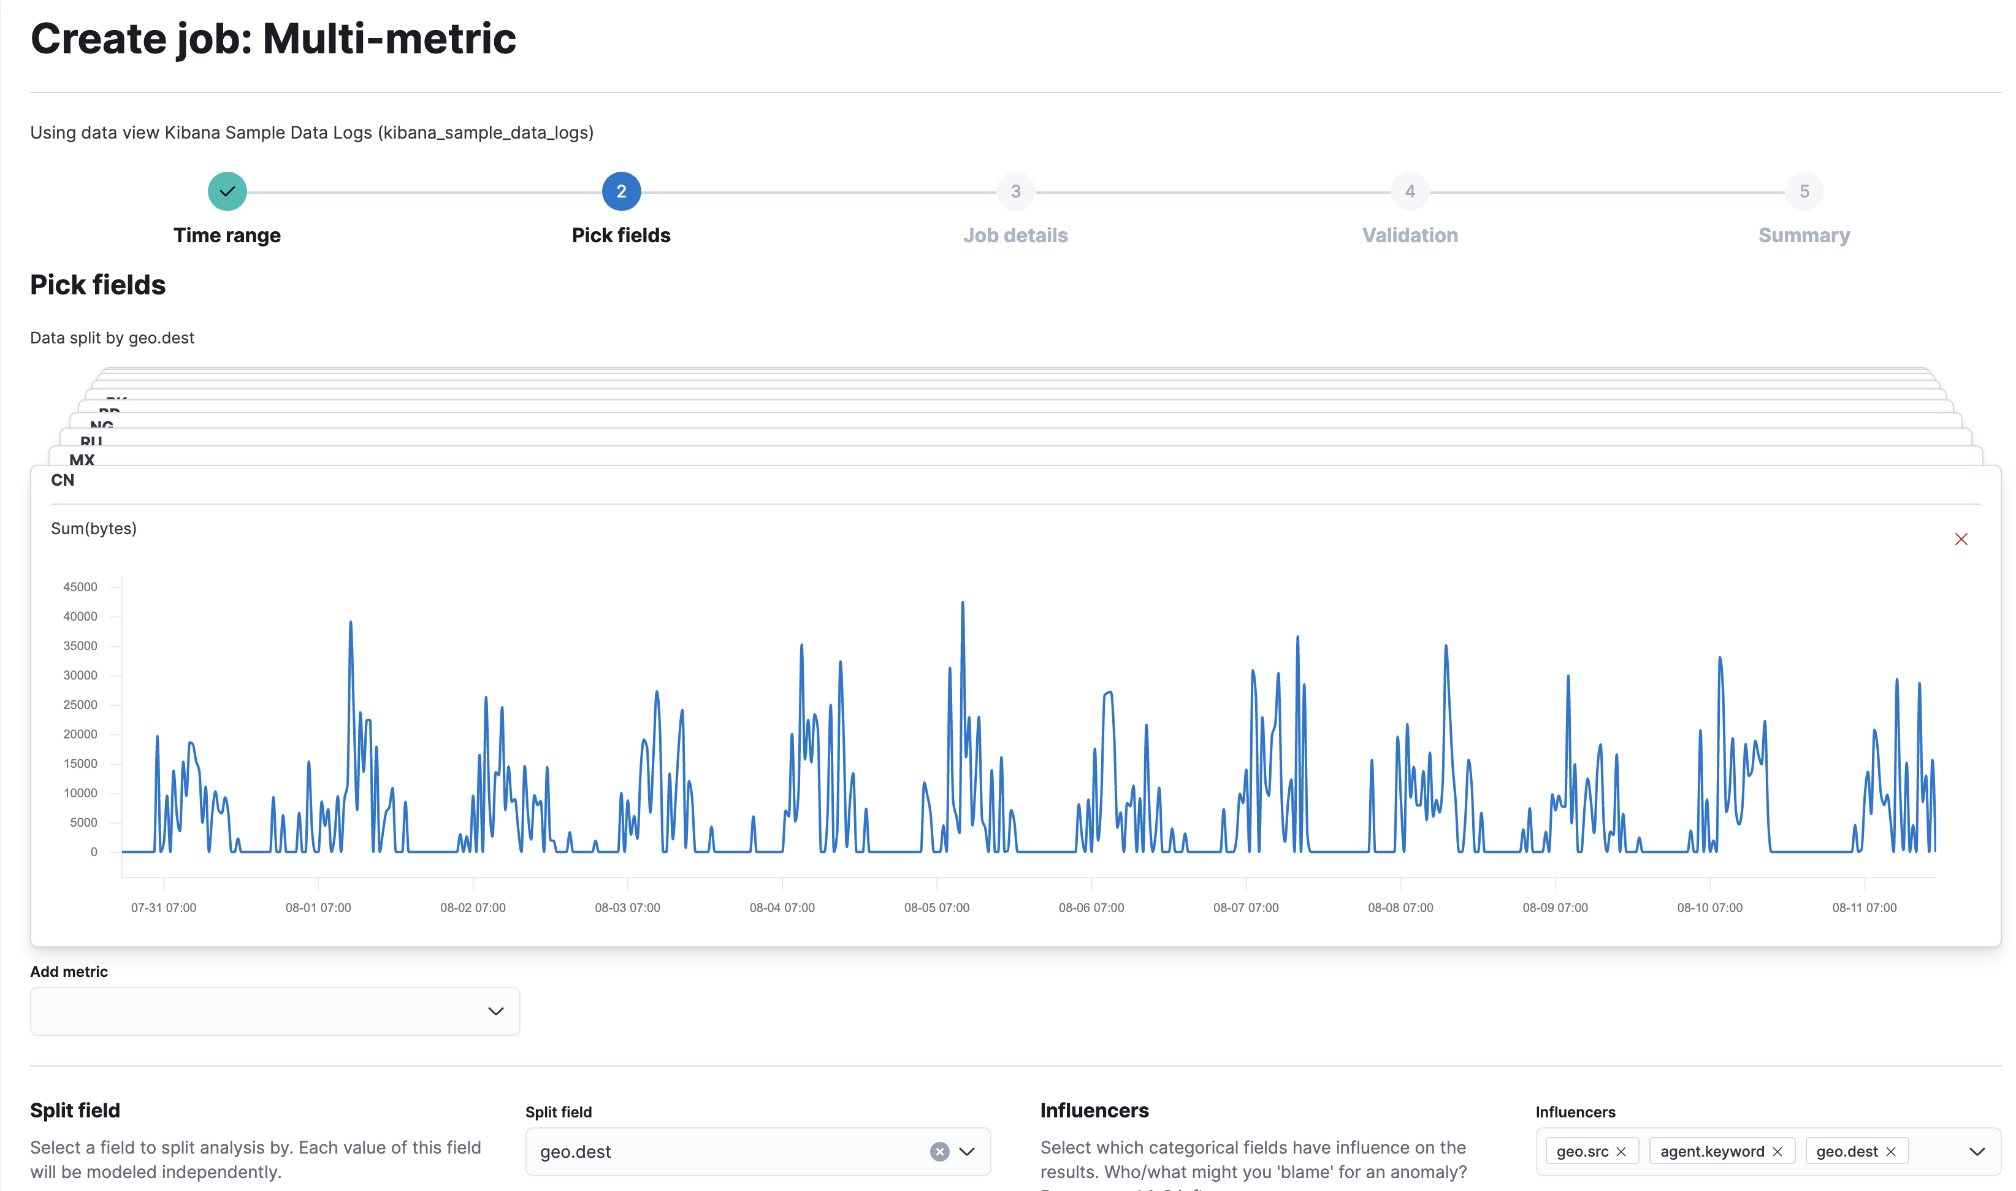Screen dimensions: 2016x1191
Task: Click the green checkmark on Time range step
Action: pyautogui.click(x=227, y=191)
